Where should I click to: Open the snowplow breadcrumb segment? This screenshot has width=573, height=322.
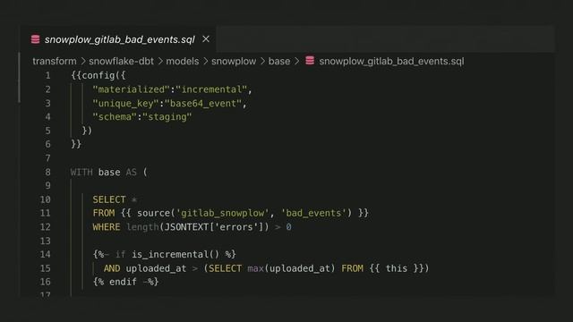[x=234, y=61]
